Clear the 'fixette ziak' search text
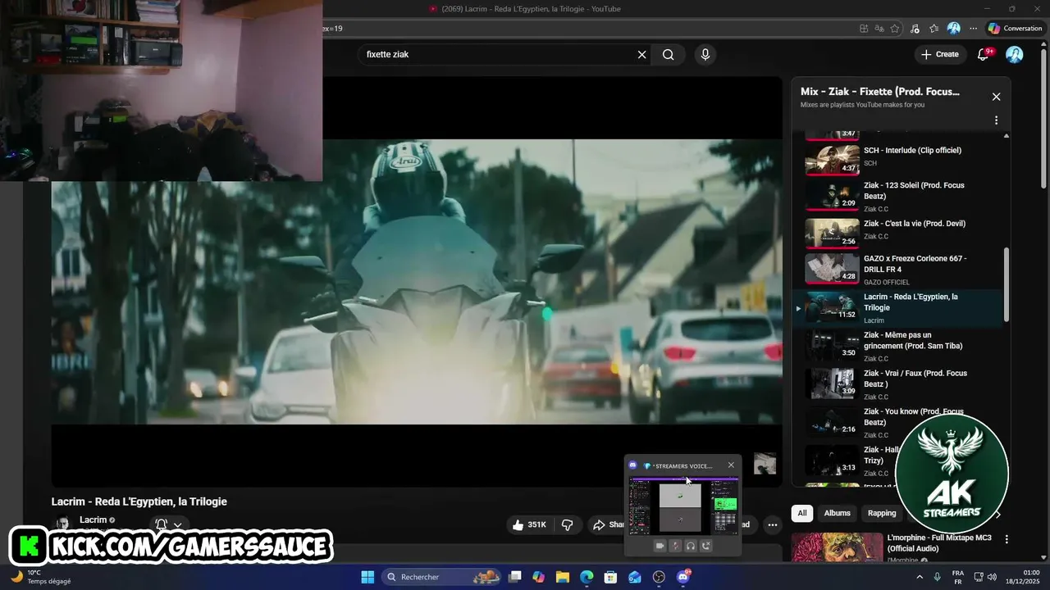This screenshot has height=590, width=1050. (x=642, y=54)
